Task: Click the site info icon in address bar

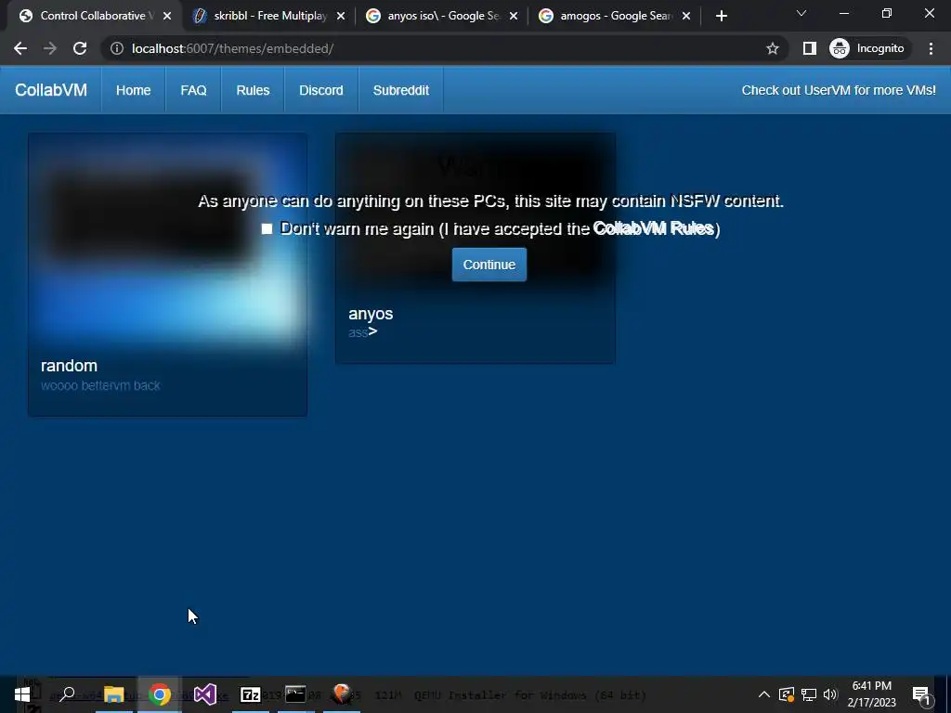Action: click(x=116, y=48)
